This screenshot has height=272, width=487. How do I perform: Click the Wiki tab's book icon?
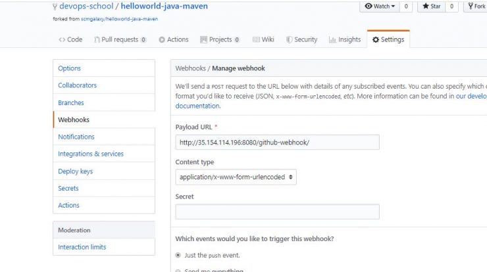click(x=256, y=39)
